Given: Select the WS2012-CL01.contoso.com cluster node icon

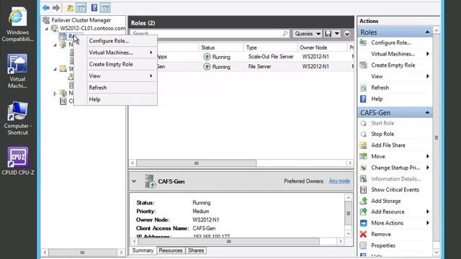Looking at the screenshot, I should point(55,28).
